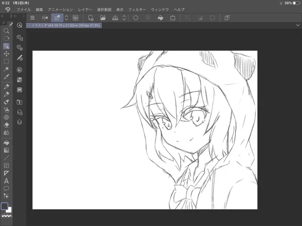Screen dimensions: 302x226
Task: Open the Clip Studio logo menu
Action: coord(8,9)
